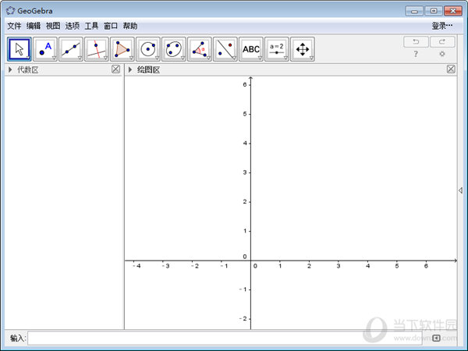Select the Perpendicular Line tool
The height and width of the screenshot is (351, 468).
coord(97,49)
